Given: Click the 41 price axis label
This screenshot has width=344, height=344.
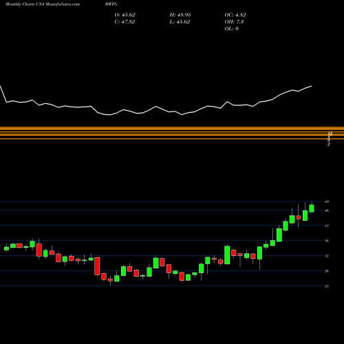Looking at the screenshot, I should click(327, 226).
